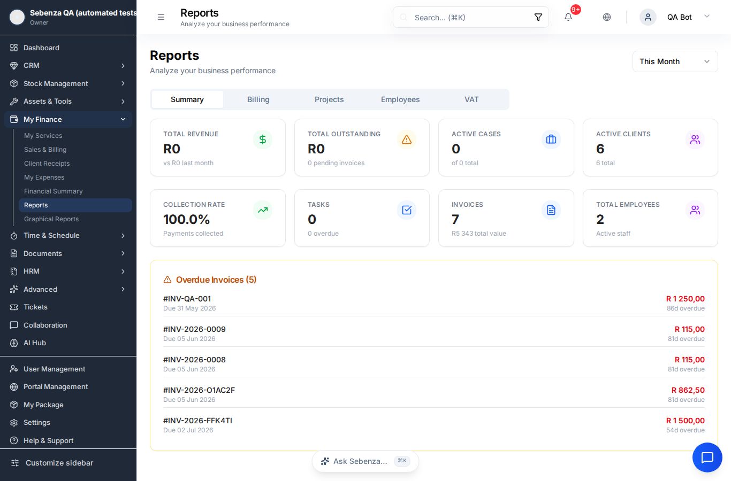Switch to the Projects tab
This screenshot has width=731, height=481.
(329, 99)
